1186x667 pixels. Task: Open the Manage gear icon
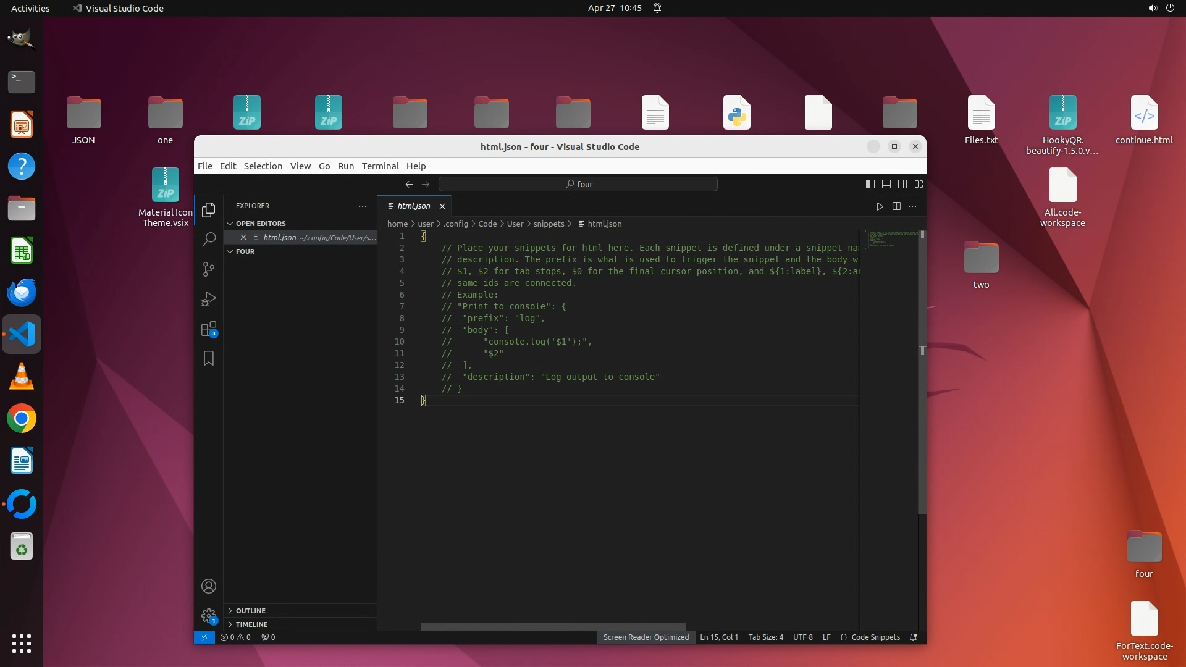click(209, 616)
